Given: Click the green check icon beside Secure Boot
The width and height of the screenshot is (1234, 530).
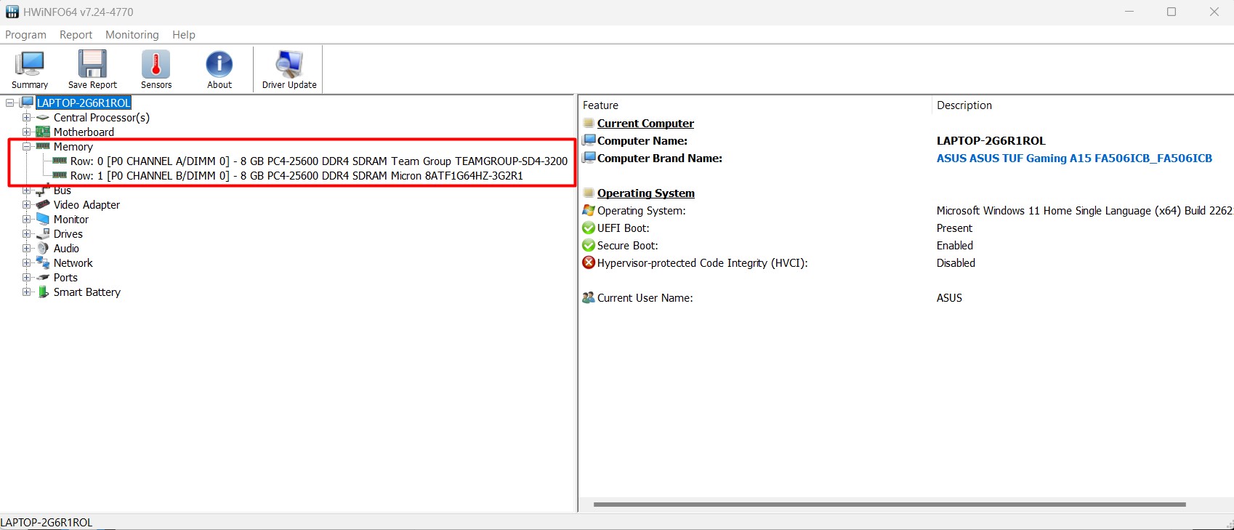Looking at the screenshot, I should [x=589, y=245].
